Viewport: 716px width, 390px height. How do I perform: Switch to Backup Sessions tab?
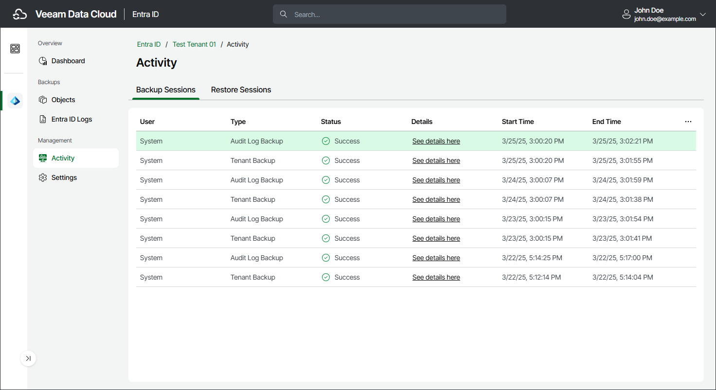(x=166, y=90)
